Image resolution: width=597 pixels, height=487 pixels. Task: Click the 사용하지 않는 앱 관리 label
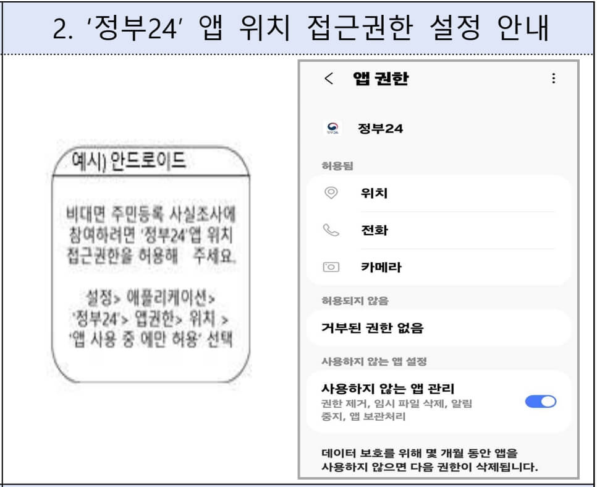coord(388,389)
